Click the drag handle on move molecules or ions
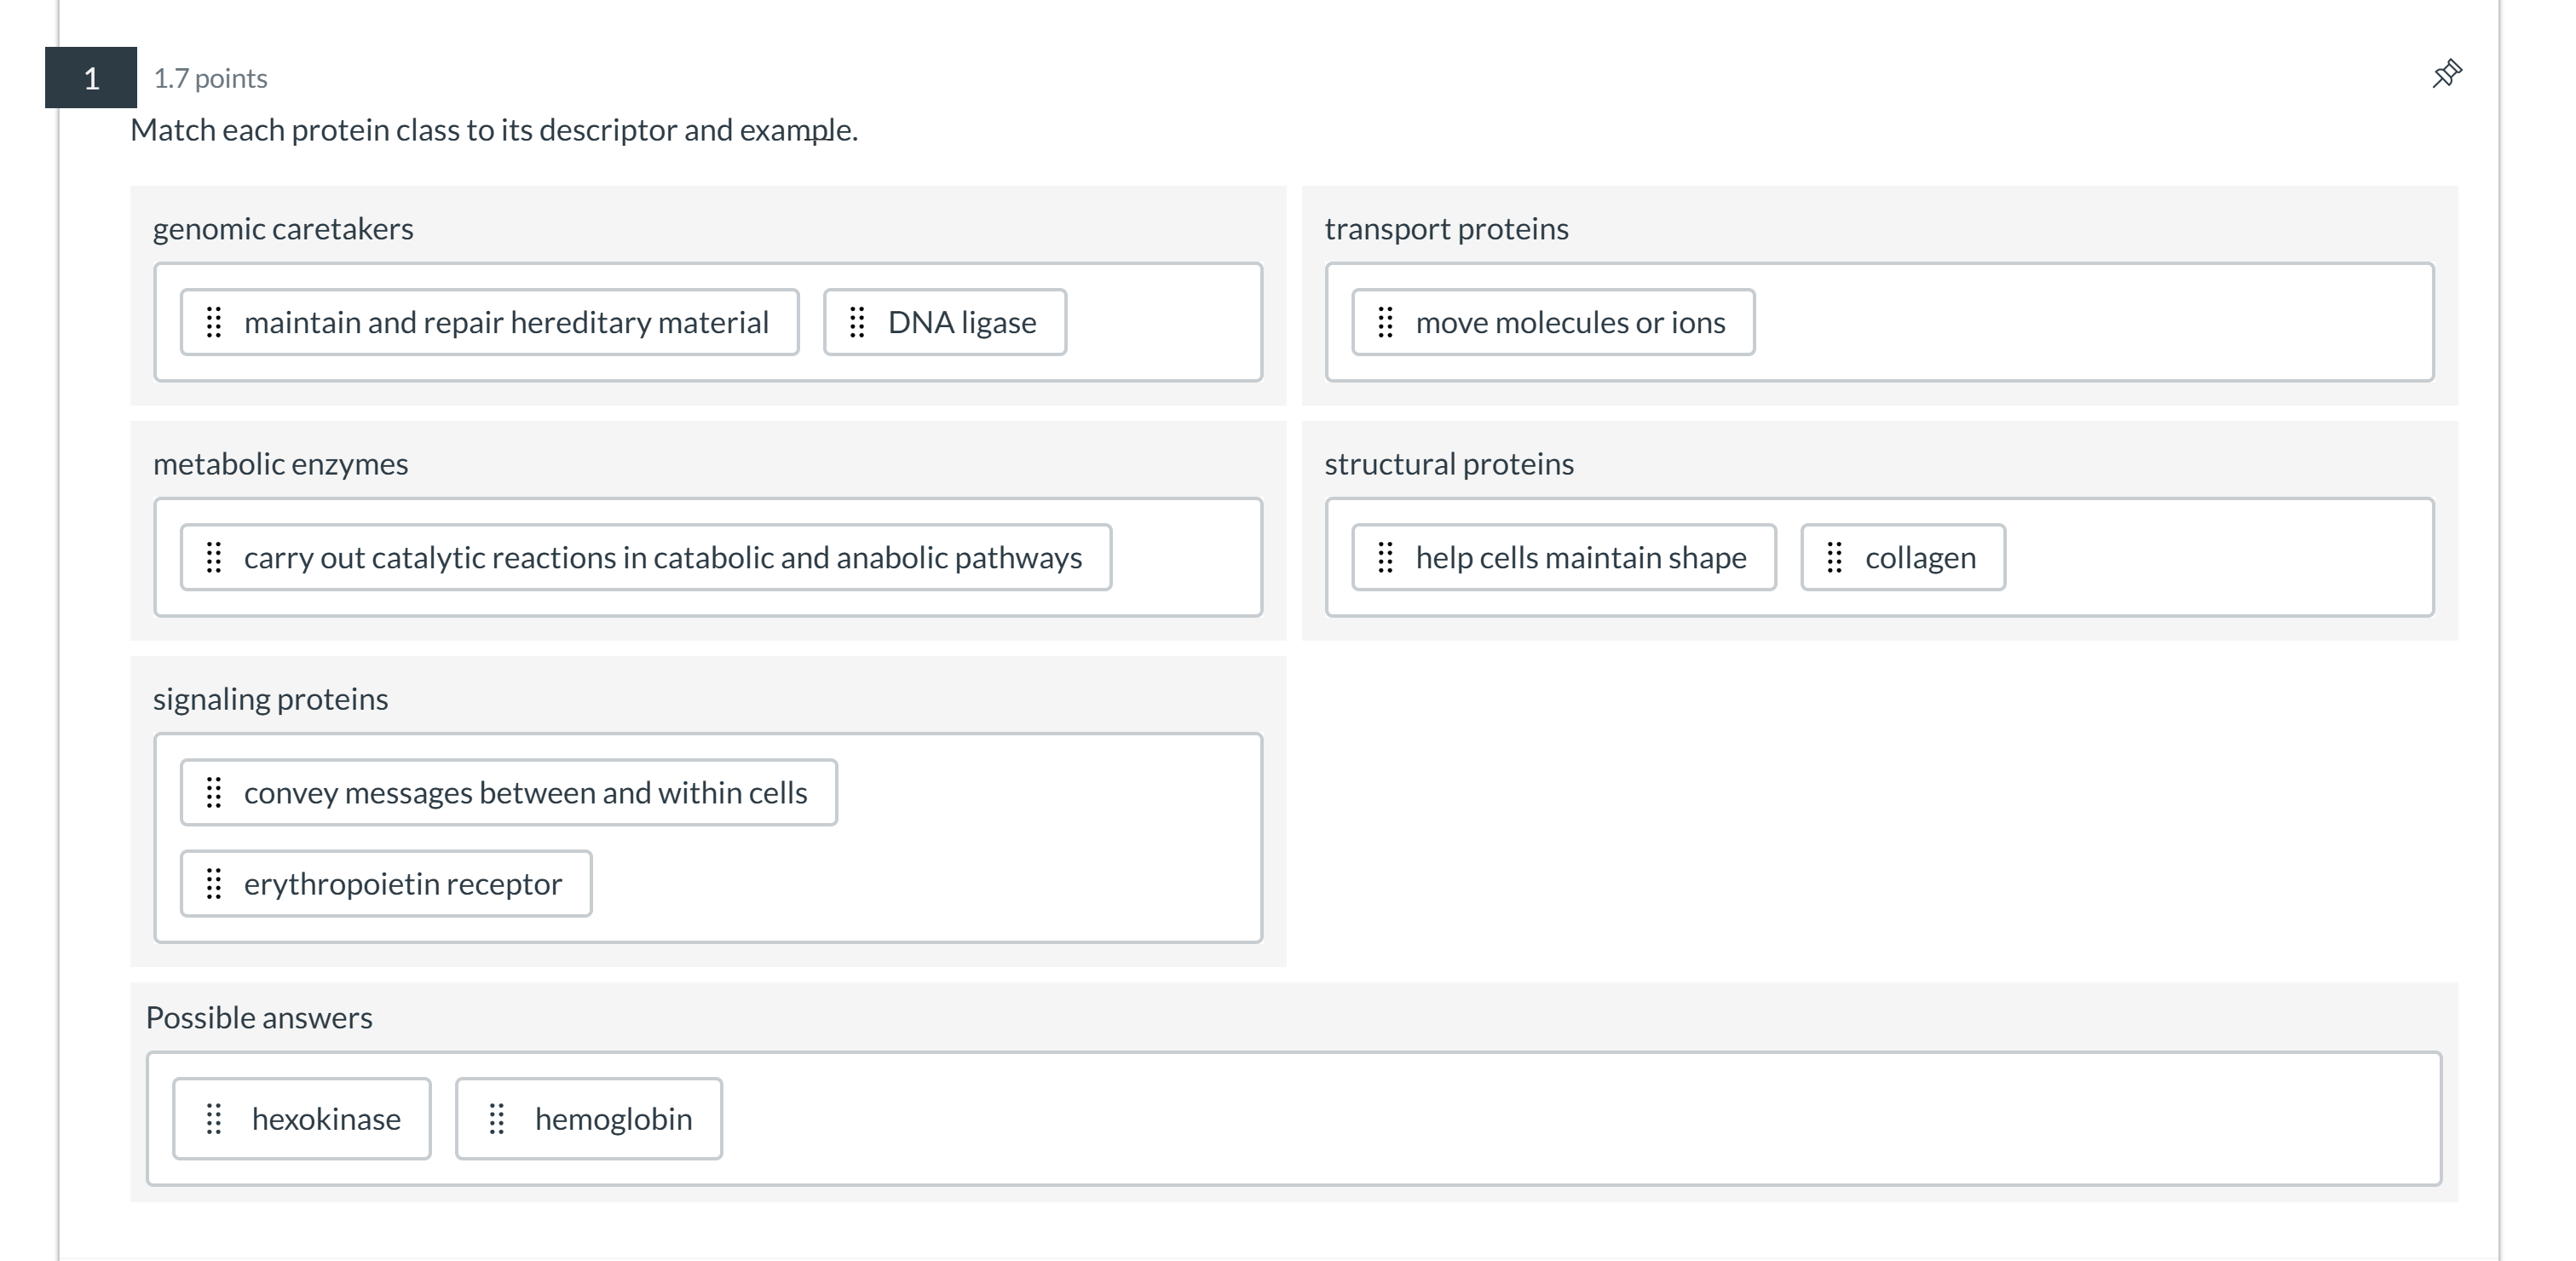2576x1261 pixels. click(x=1384, y=322)
